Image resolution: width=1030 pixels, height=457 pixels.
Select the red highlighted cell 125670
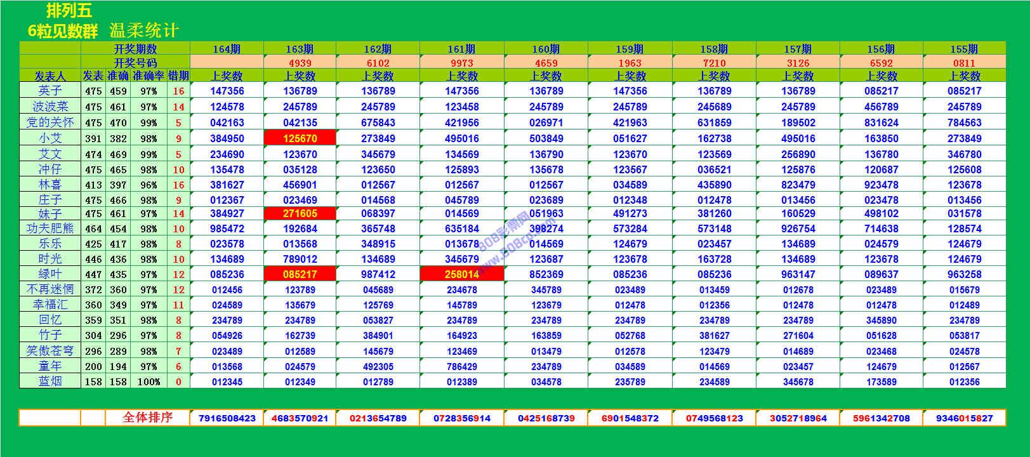click(x=300, y=138)
